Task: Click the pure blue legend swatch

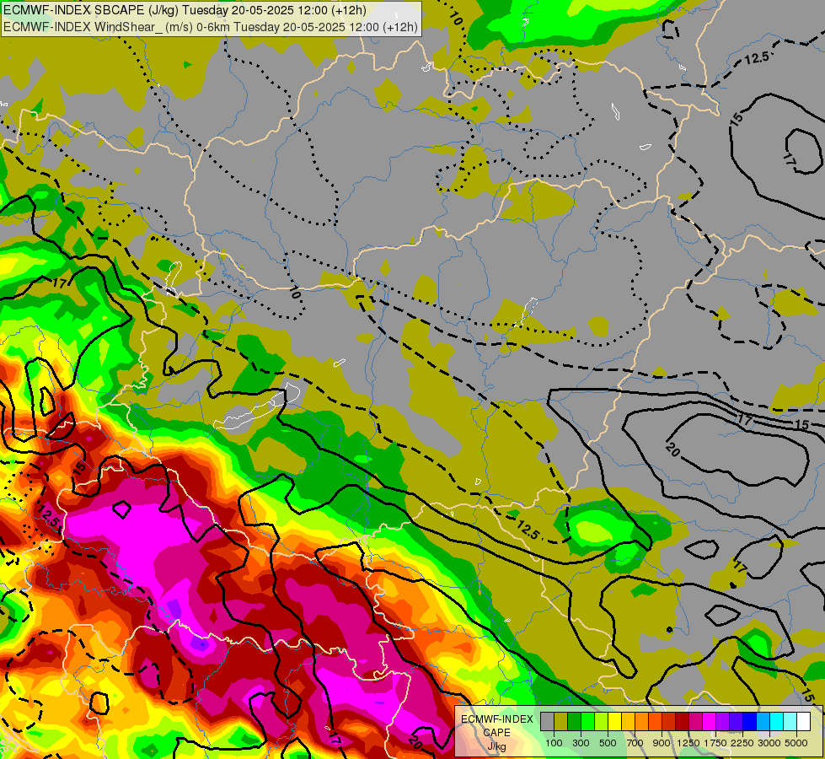Action: point(749,722)
